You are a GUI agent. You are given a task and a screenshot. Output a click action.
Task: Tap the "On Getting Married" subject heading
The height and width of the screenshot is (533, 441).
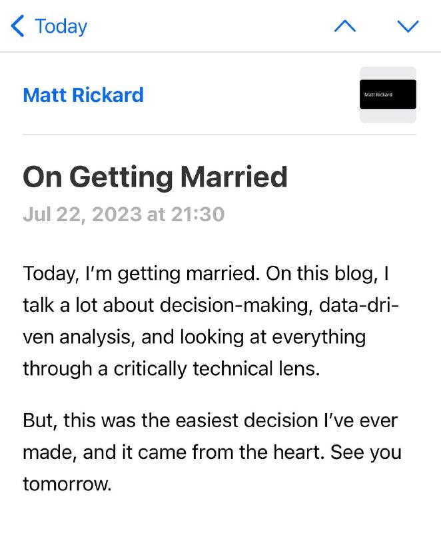point(155,178)
